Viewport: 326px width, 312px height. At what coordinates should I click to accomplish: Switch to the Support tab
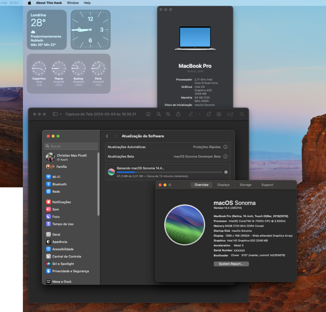(267, 185)
